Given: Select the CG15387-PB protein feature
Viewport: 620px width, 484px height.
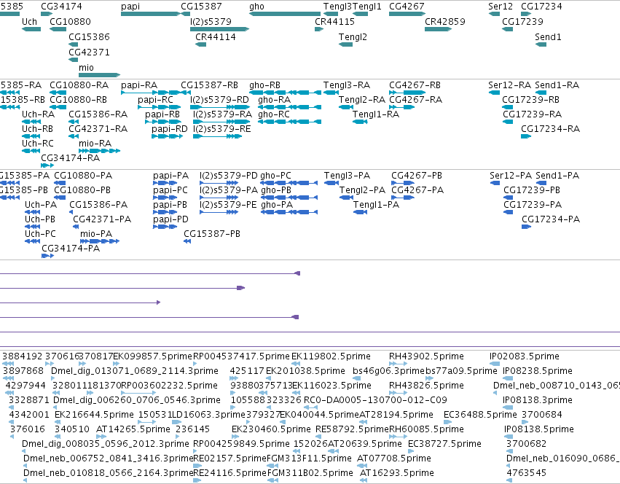Looking at the screenshot, I should pyautogui.click(x=187, y=241).
